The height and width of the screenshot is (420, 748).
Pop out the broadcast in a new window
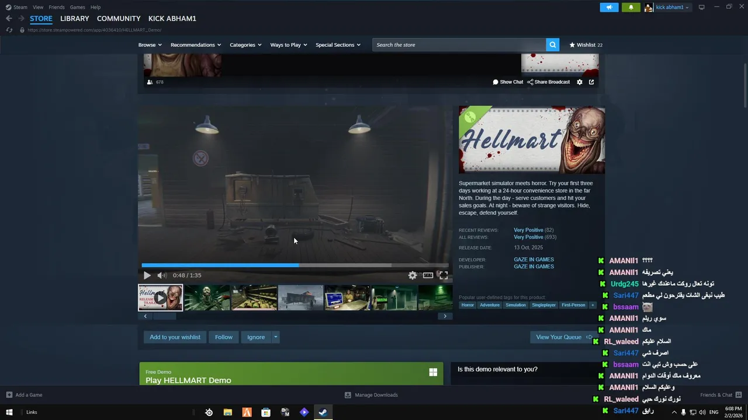[x=591, y=82]
